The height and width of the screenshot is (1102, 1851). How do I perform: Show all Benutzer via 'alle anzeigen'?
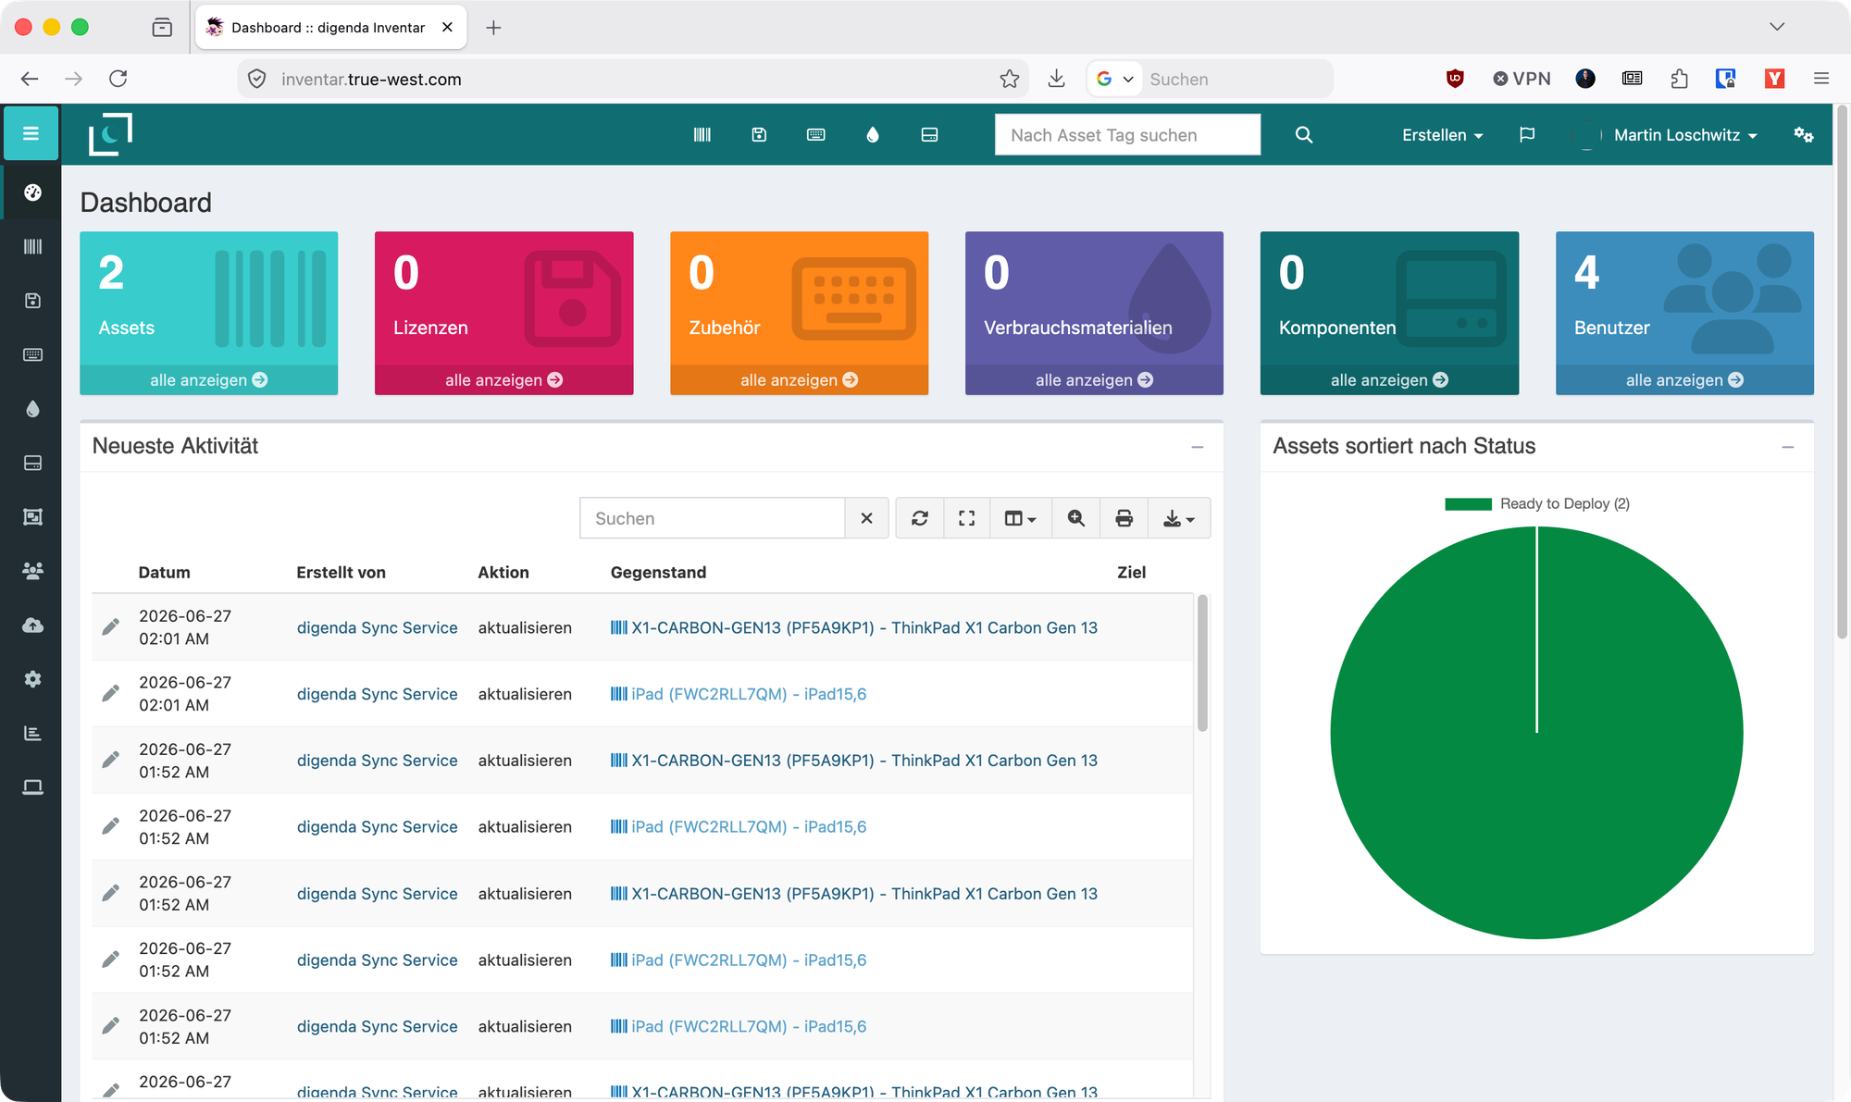[x=1684, y=380]
